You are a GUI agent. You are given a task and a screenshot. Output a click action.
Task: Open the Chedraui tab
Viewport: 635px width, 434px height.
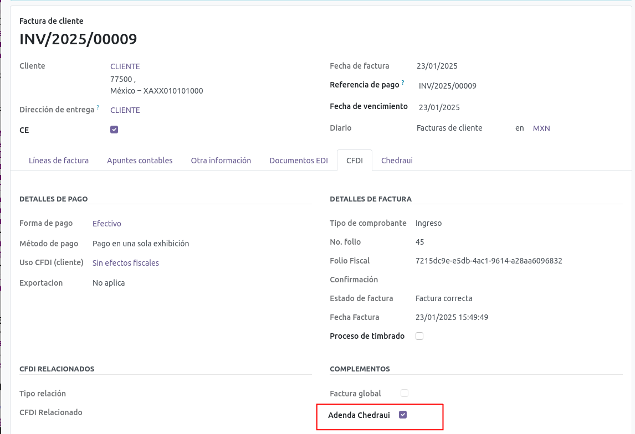[396, 161]
